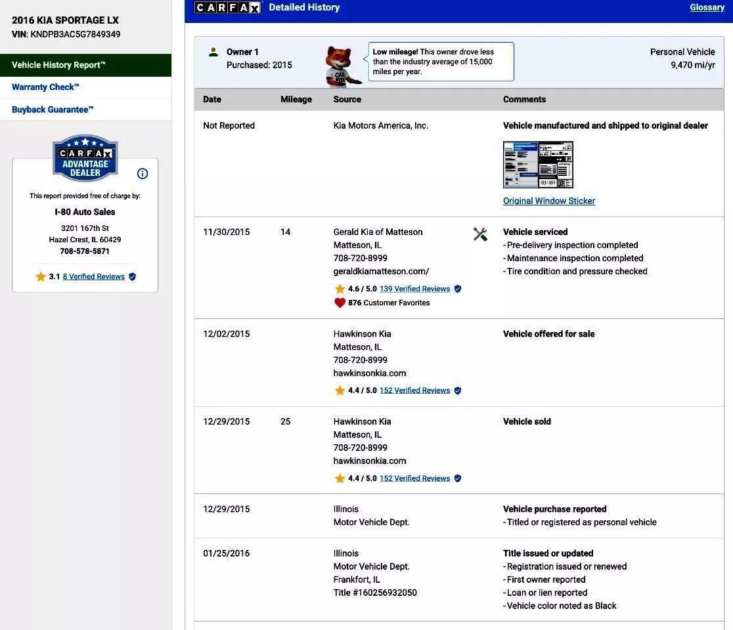The image size is (733, 630).
Task: Click the vehicle serviced wrench icon
Action: coord(480,234)
